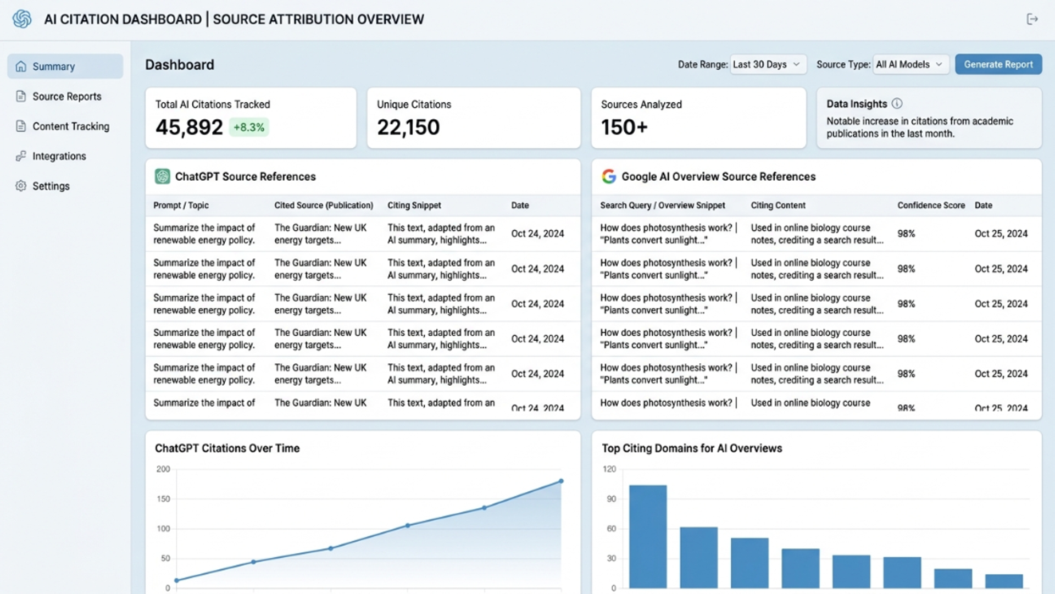Image resolution: width=1055 pixels, height=594 pixels.
Task: Open the Date Range Last 30 Days dropdown
Action: pyautogui.click(x=768, y=64)
